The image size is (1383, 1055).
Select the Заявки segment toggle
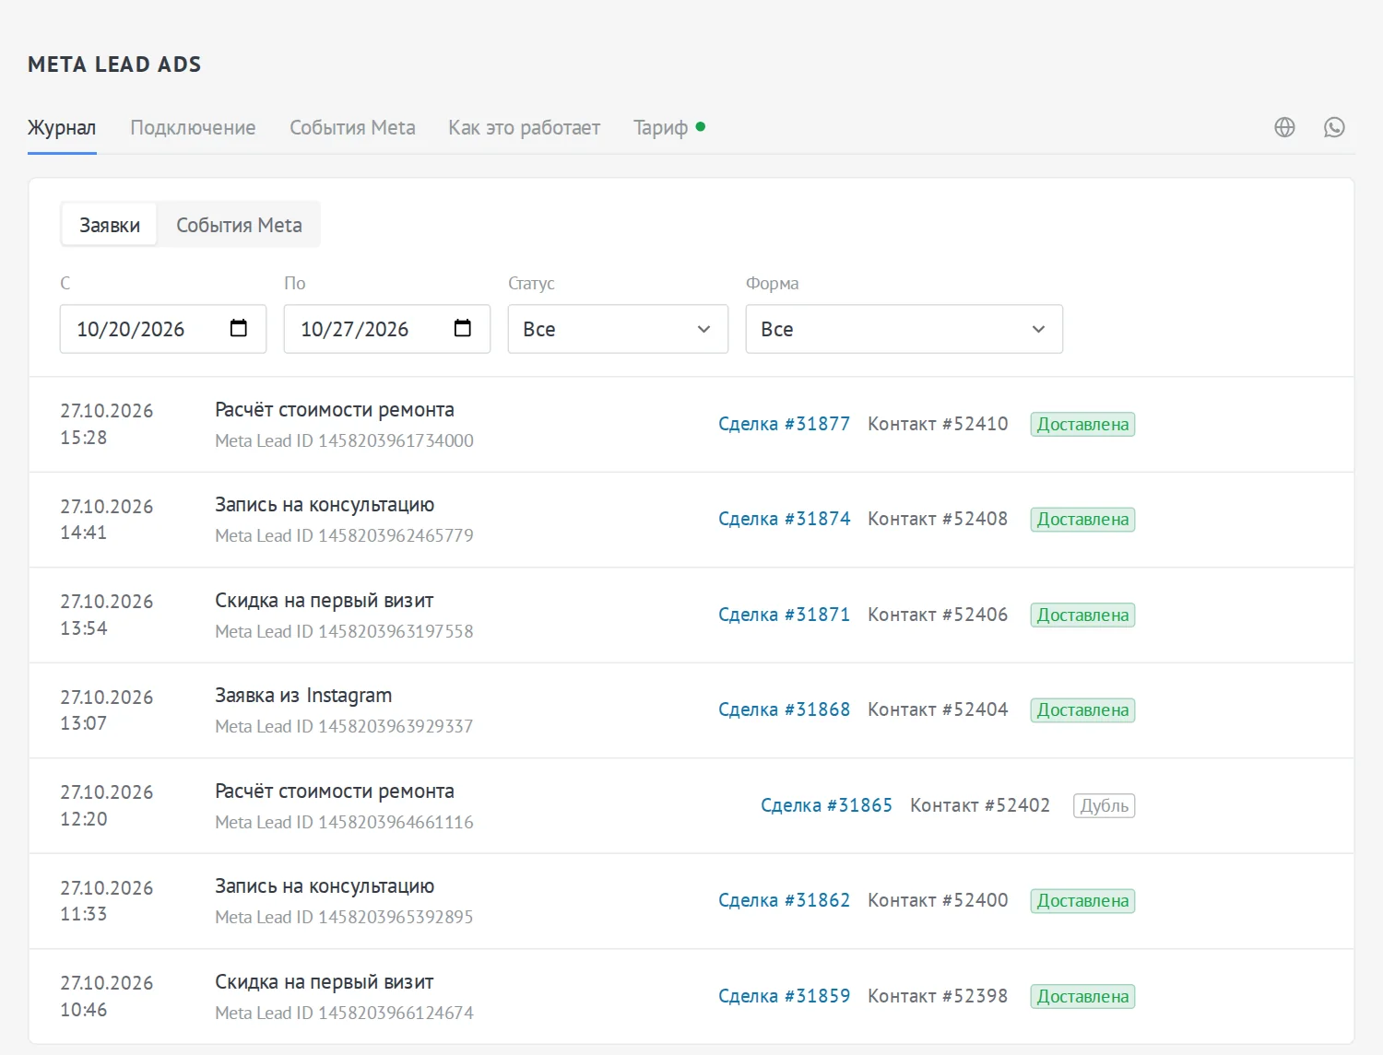click(110, 225)
